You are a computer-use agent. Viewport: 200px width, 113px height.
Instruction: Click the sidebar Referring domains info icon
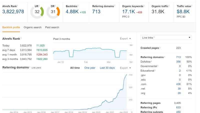(x=164, y=57)
